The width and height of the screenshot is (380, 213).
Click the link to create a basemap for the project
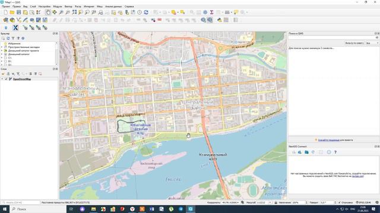(328, 140)
